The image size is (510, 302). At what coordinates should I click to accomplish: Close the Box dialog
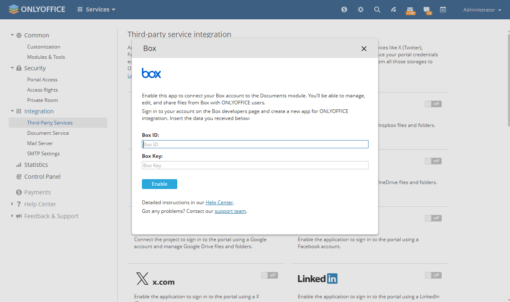click(x=364, y=48)
